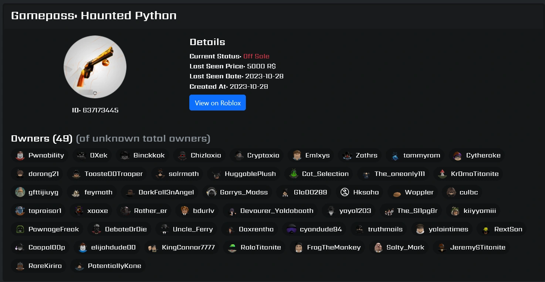The image size is (545, 282).
Task: Click the crossed-circle icon beside Hksaha
Action: tap(345, 193)
